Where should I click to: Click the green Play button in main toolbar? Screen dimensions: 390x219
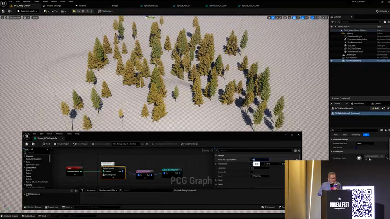[x=74, y=11]
